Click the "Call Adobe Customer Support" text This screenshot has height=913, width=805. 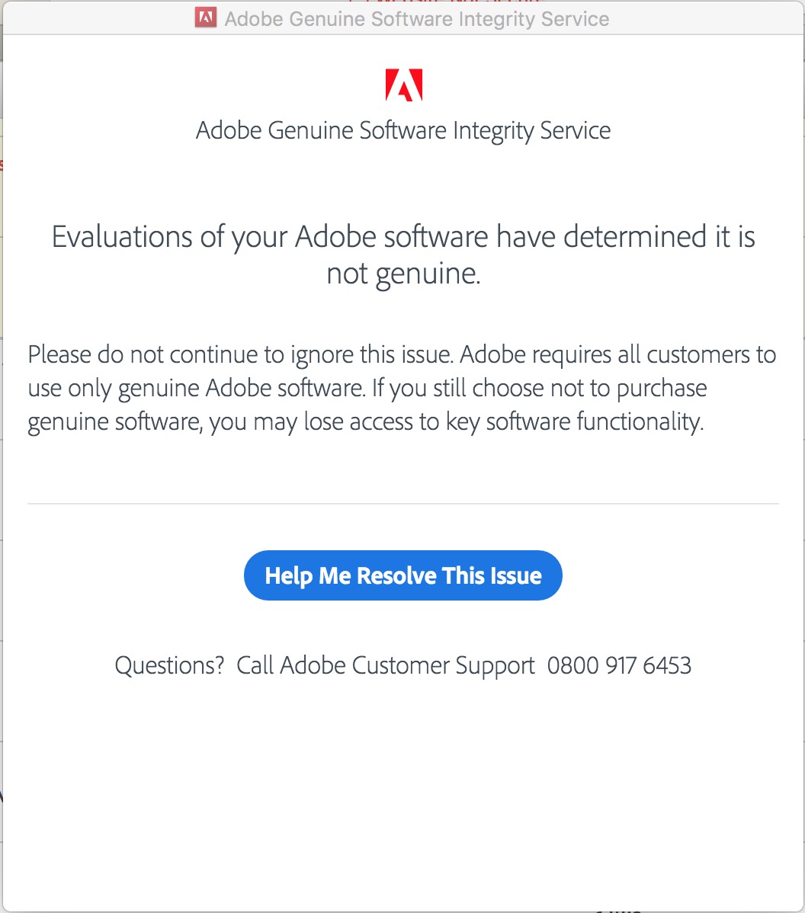(386, 665)
